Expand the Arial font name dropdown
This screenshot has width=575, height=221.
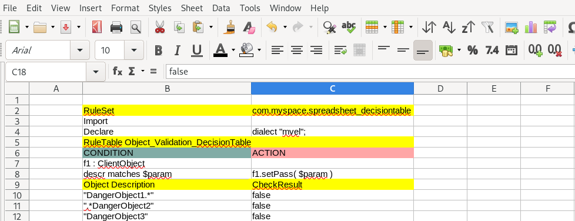[x=79, y=50]
